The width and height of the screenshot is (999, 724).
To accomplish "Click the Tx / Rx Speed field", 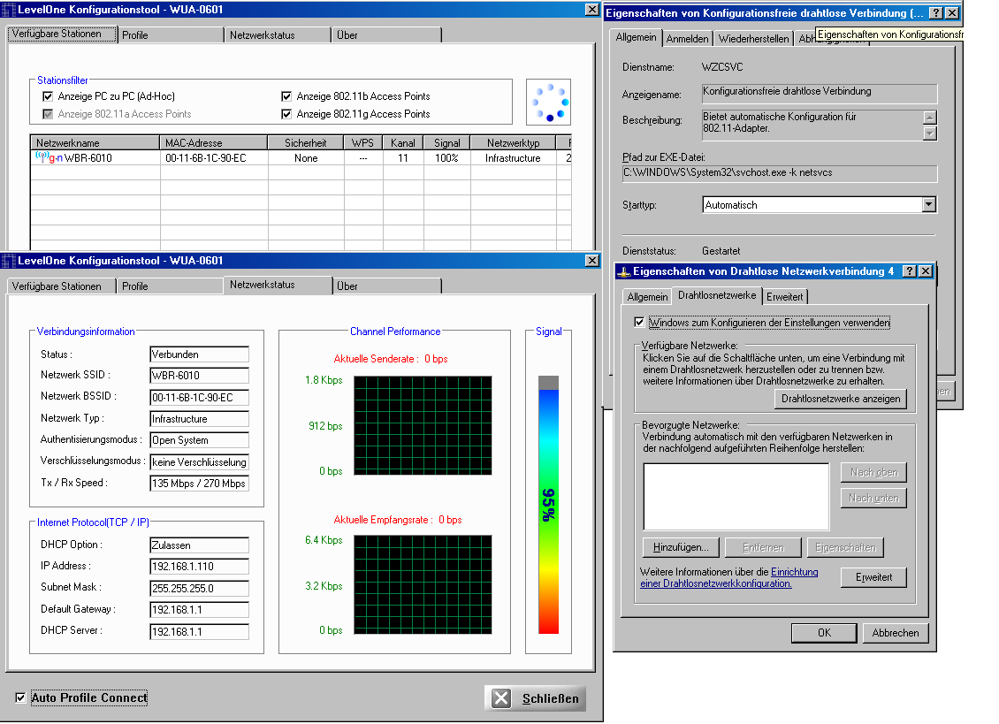I will coord(200,483).
